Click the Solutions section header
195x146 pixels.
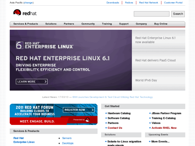point(121,135)
